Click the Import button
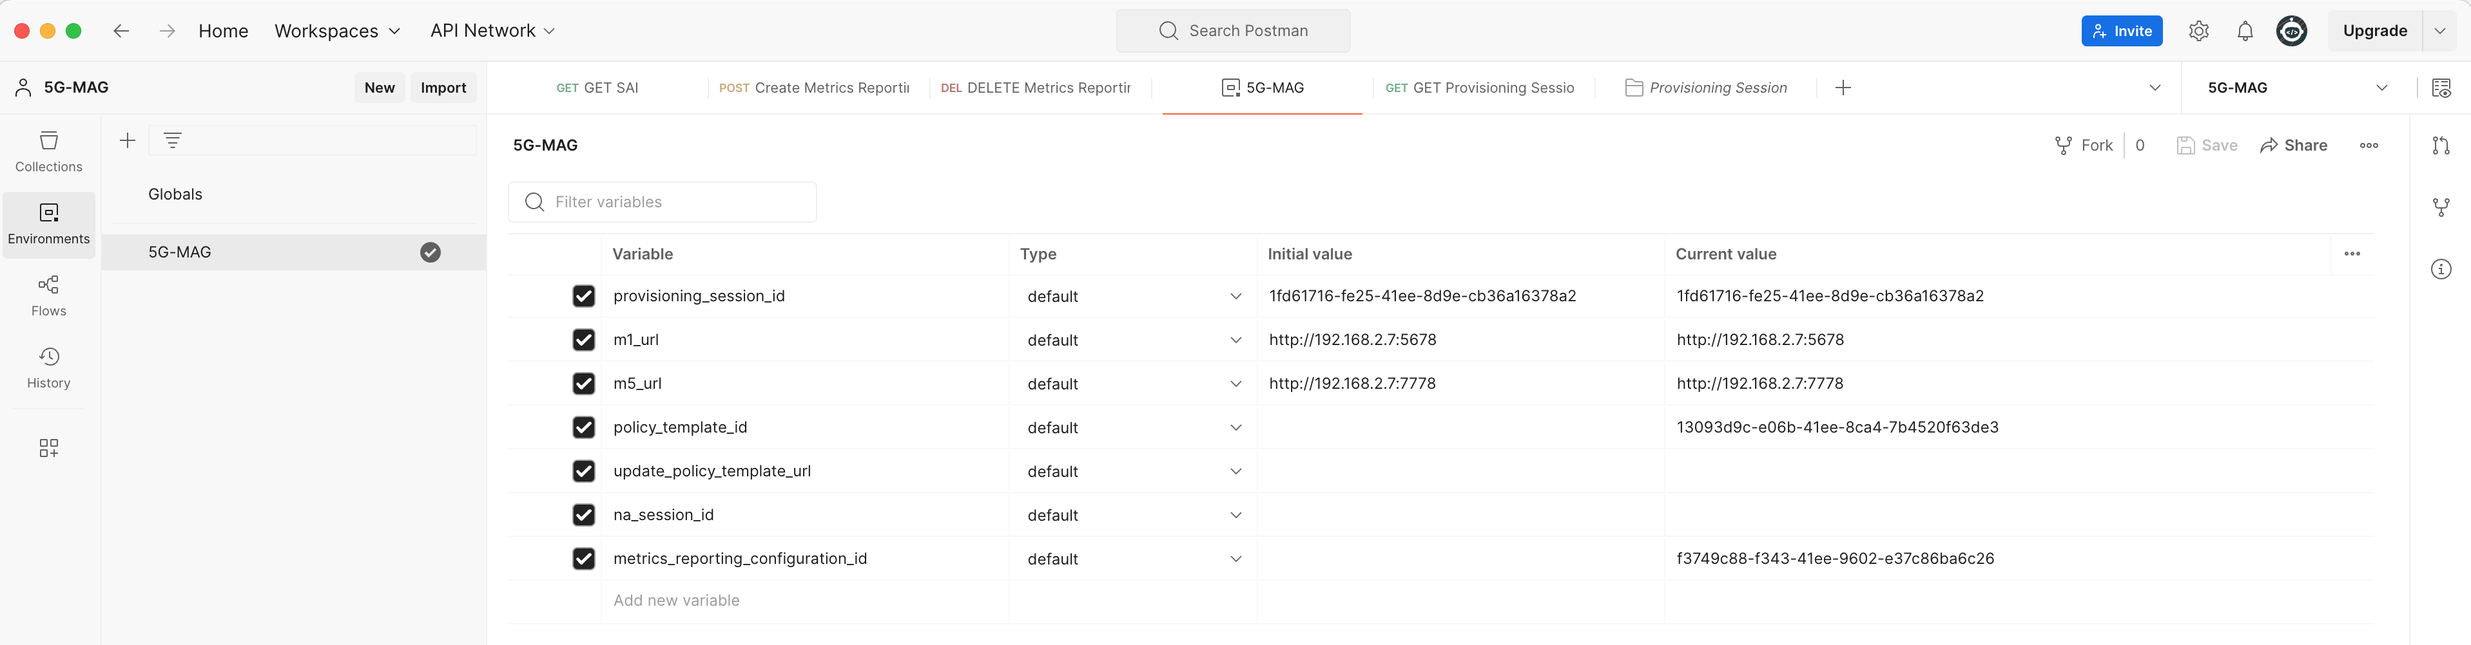The width and height of the screenshot is (2471, 645). click(x=443, y=86)
